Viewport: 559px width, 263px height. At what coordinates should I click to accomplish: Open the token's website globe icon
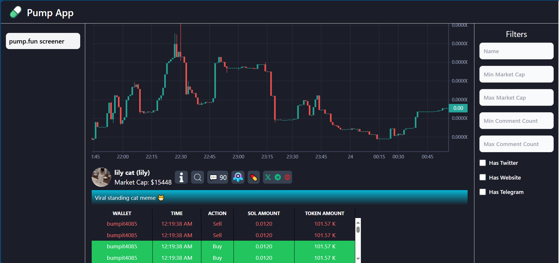click(287, 177)
